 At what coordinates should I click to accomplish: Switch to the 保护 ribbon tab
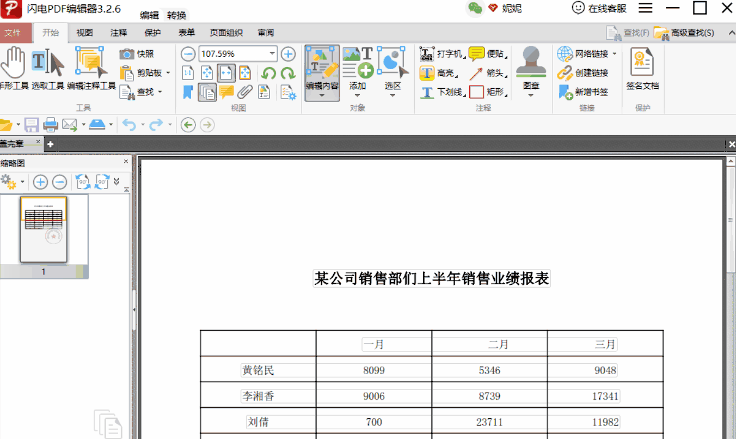[152, 33]
